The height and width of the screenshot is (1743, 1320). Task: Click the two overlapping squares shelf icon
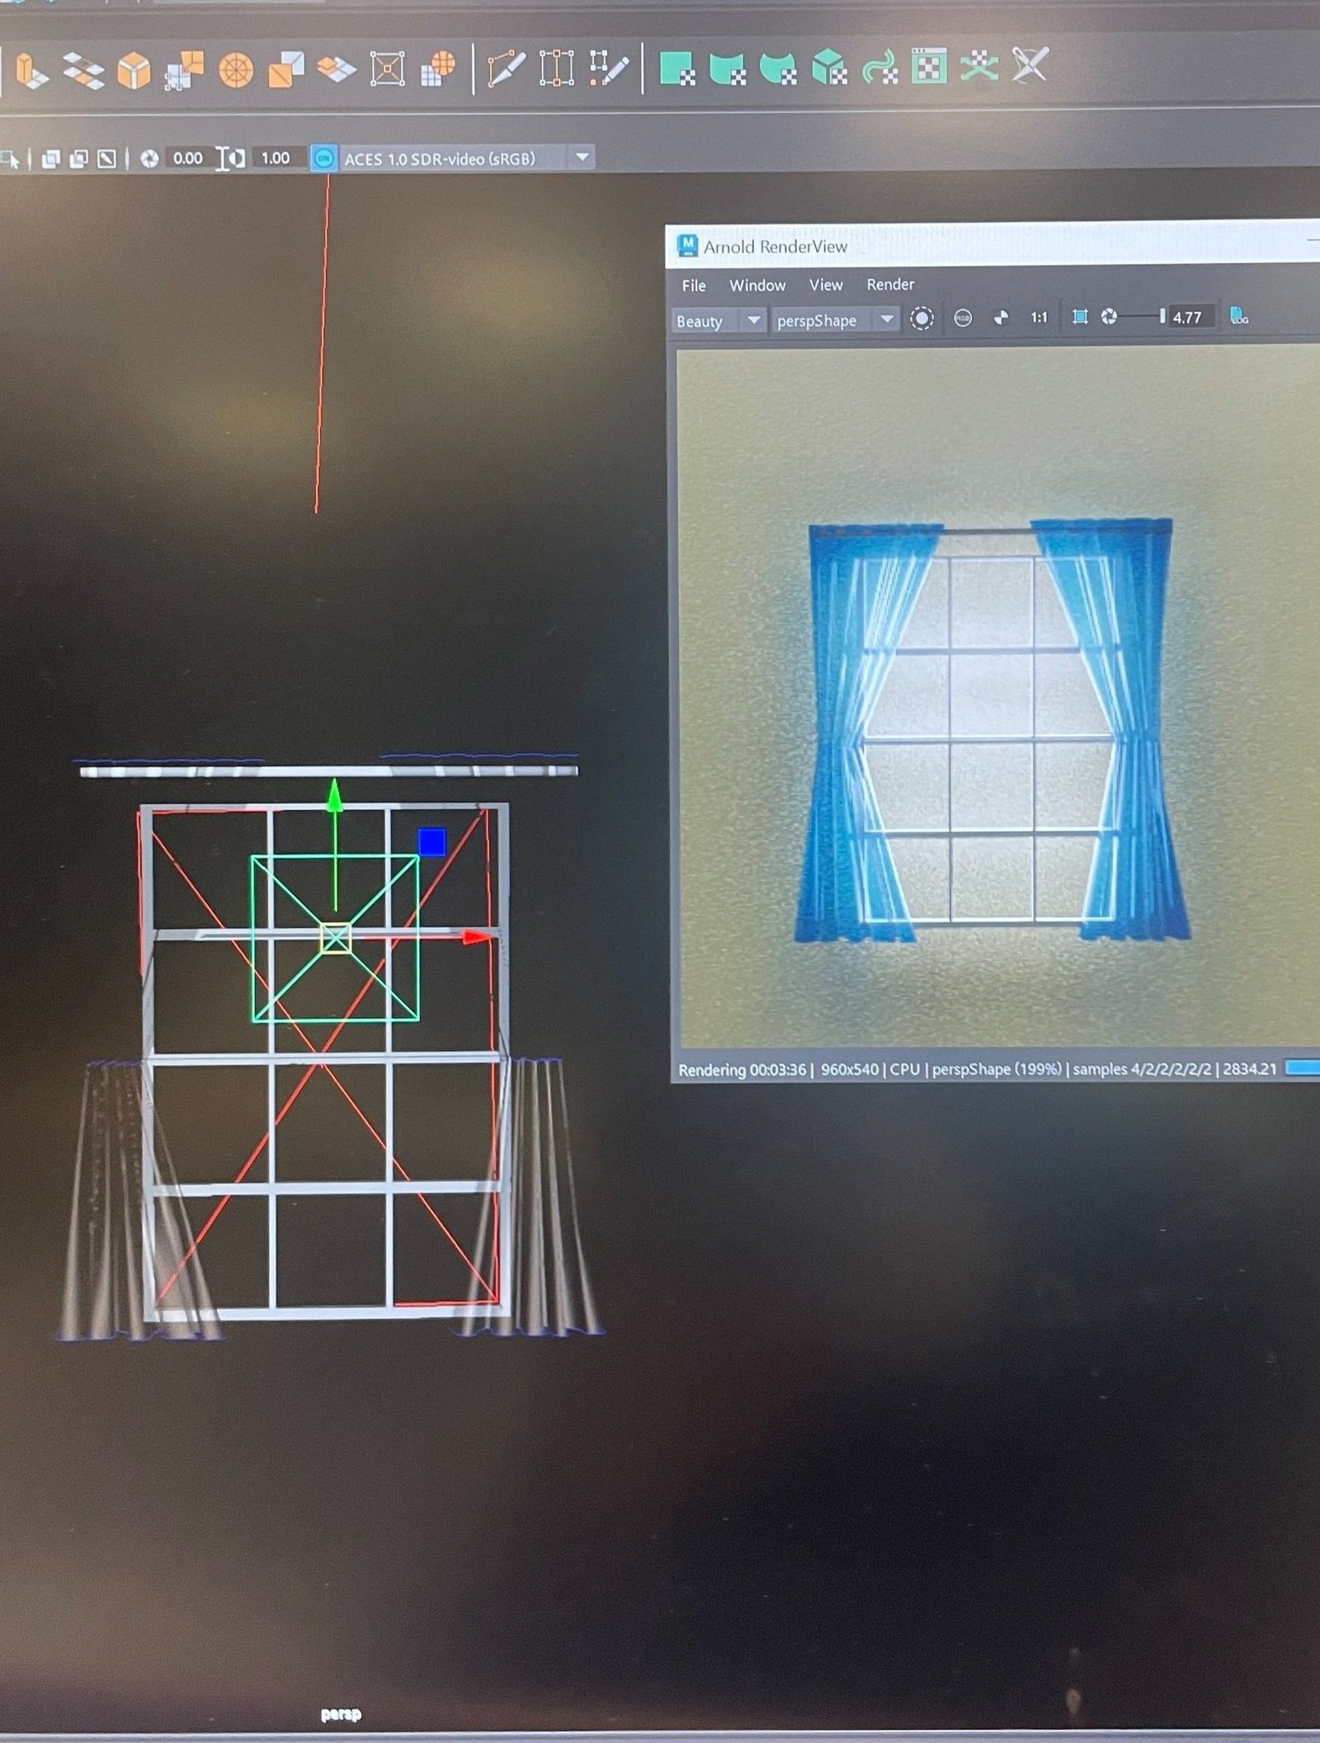click(x=286, y=70)
